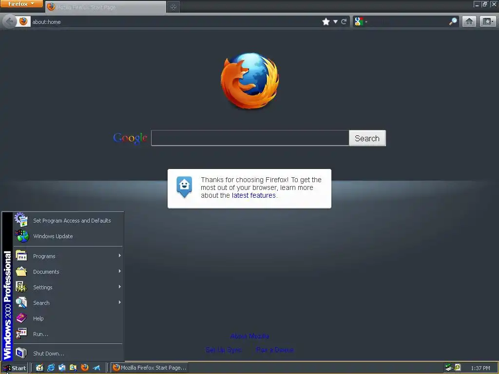Click the Help book icon
This screenshot has width=499, height=374.
click(21, 318)
